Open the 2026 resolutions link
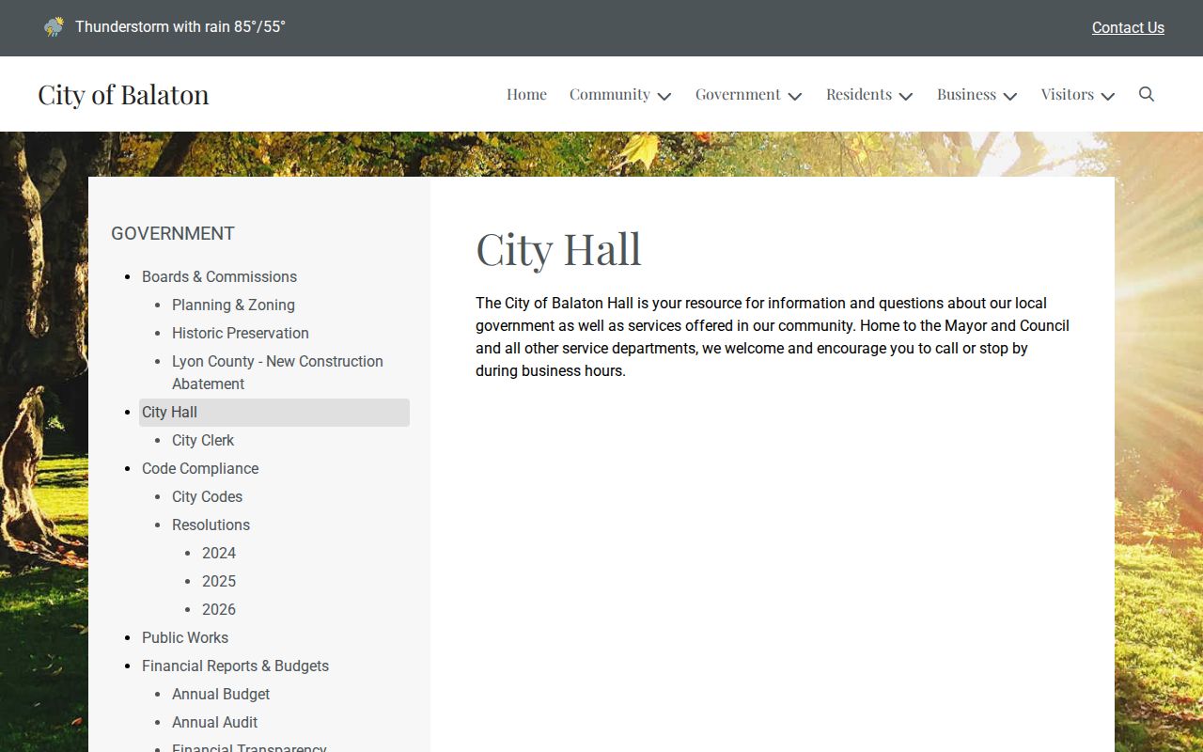Screen dimensions: 1203x752 point(219,609)
